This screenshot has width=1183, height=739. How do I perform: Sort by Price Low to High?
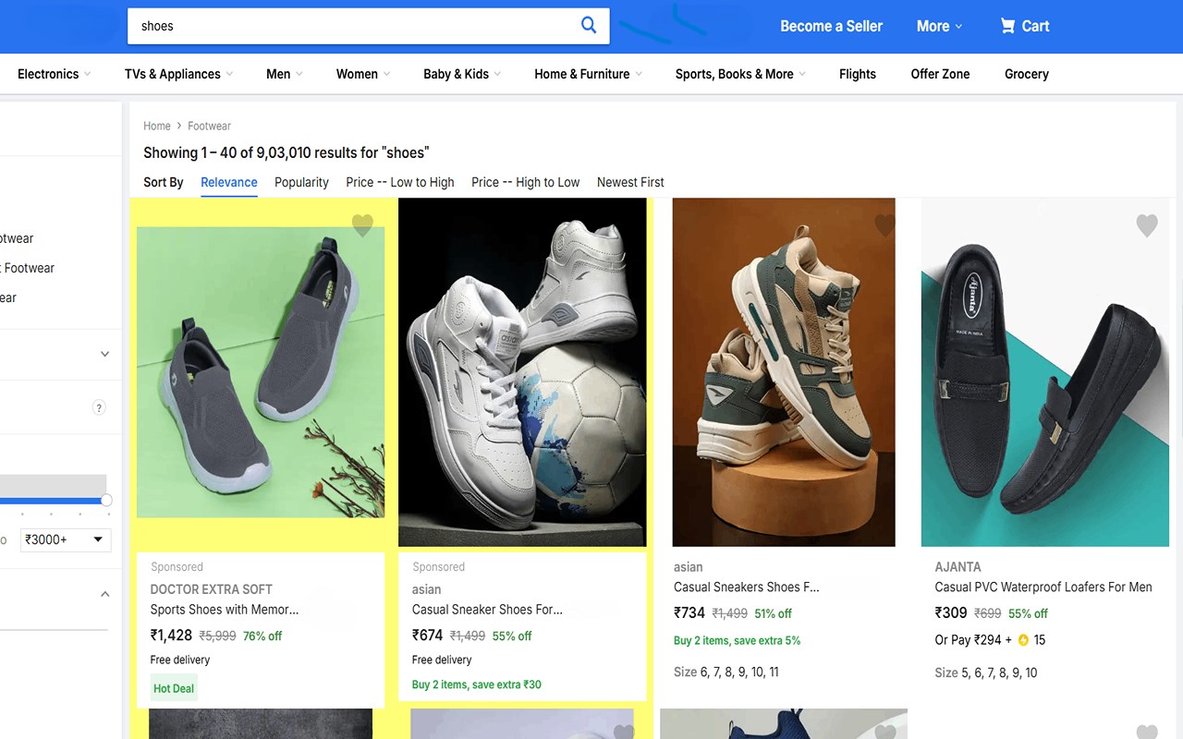point(400,182)
